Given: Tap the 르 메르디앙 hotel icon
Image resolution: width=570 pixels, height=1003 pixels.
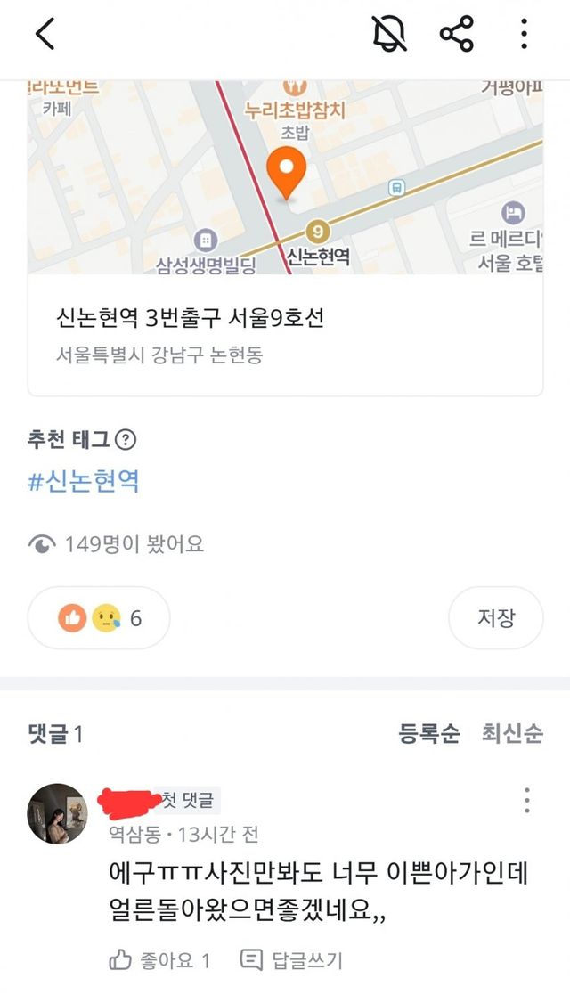Looking at the screenshot, I should click(x=512, y=213).
